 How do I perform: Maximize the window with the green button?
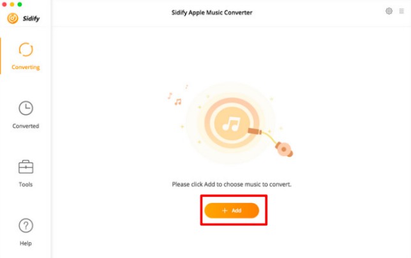(x=20, y=4)
